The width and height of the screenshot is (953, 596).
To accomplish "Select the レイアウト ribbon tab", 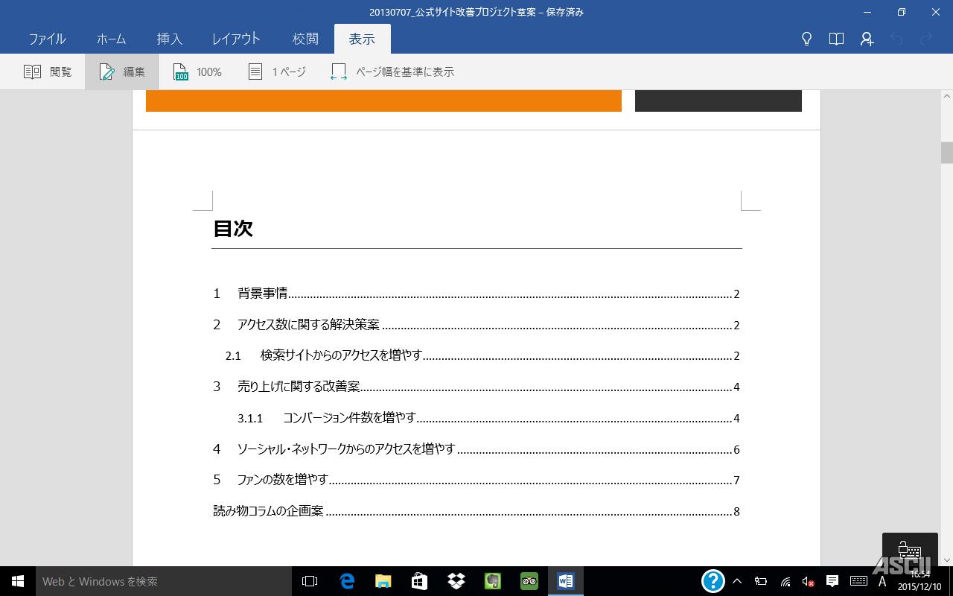I will [236, 39].
